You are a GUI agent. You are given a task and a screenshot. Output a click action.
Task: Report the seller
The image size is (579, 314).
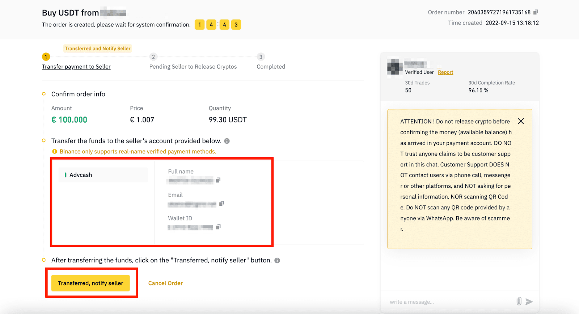pos(445,72)
